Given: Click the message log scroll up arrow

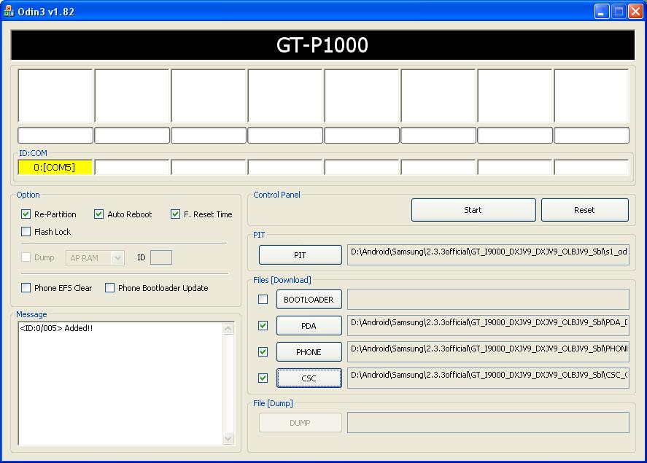Looking at the screenshot, I should point(228,329).
